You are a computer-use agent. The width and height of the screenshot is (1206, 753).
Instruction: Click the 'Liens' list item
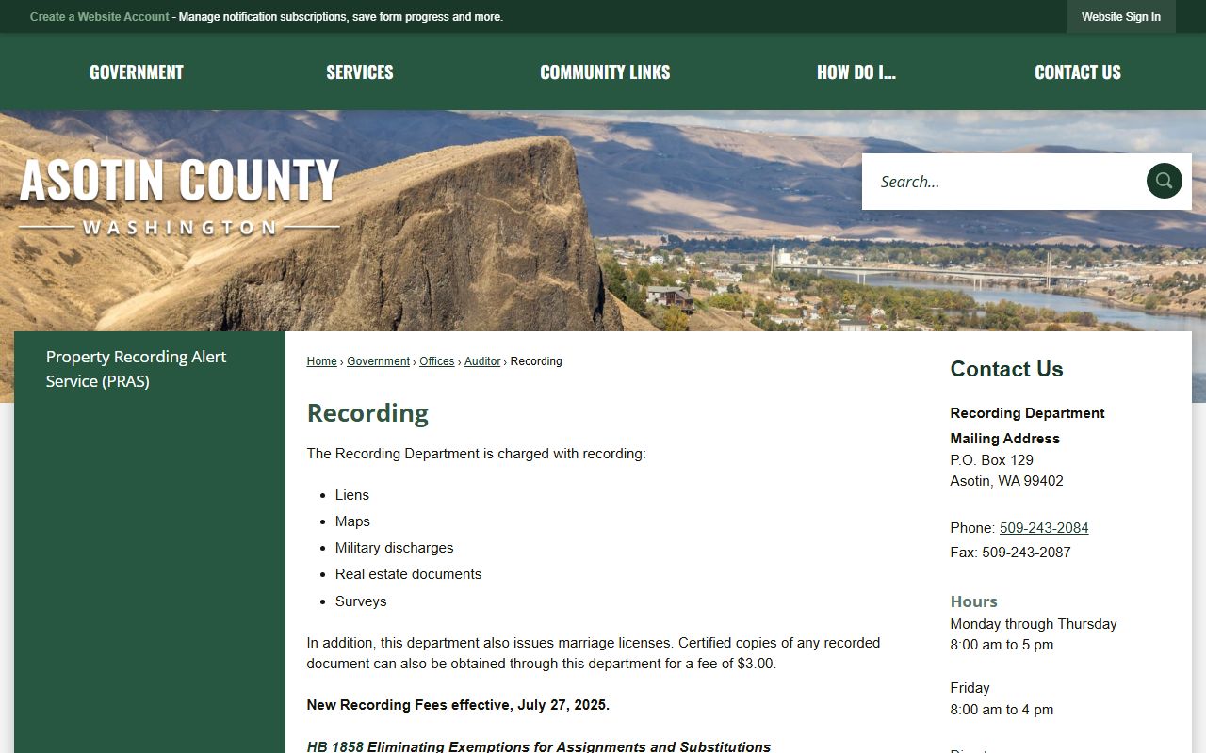(x=352, y=495)
